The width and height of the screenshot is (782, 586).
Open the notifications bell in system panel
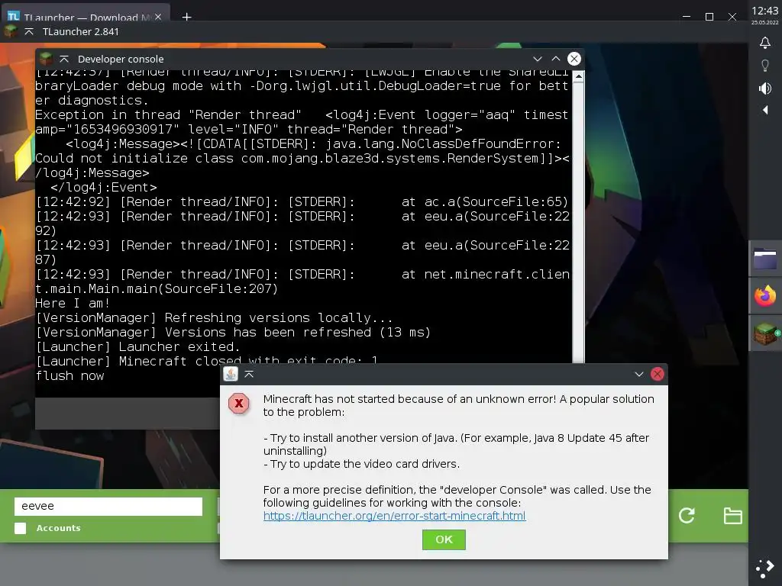(765, 43)
